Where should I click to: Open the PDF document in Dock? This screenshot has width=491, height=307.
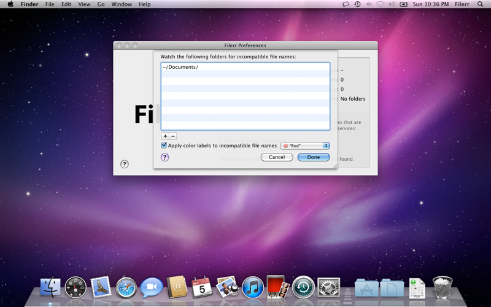[x=417, y=288]
